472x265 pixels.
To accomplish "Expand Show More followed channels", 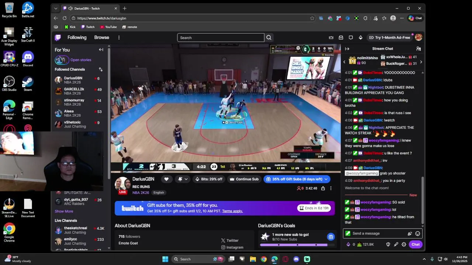I will 64,211.
